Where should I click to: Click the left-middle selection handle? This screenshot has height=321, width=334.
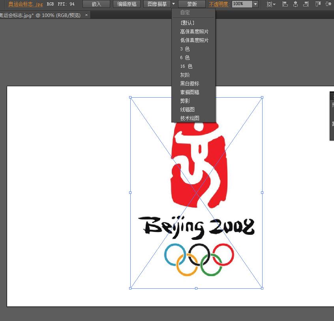pos(130,193)
